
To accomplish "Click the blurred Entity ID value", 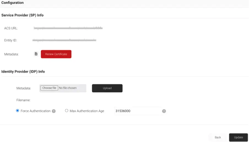I will pos(64,40).
